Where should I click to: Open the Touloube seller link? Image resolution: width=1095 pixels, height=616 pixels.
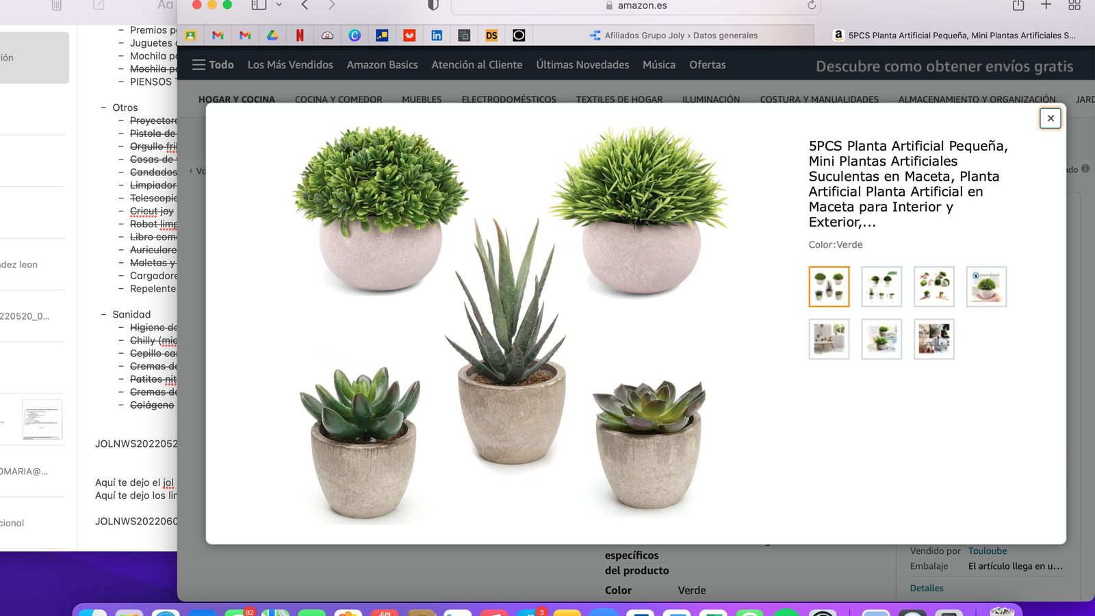[x=988, y=550]
